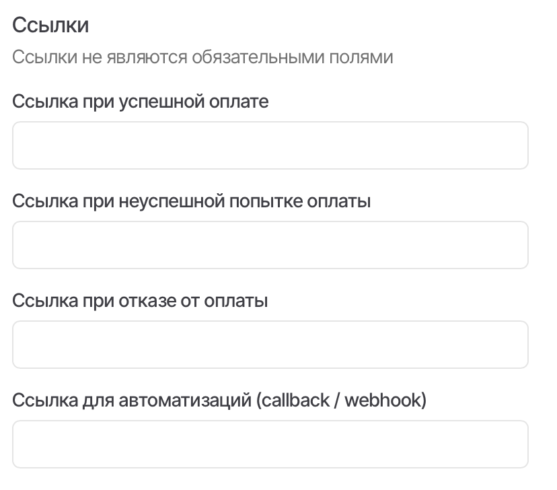
Task: Click the 'Ссылки не являются обязательными полями' hint text
Action: click(202, 57)
